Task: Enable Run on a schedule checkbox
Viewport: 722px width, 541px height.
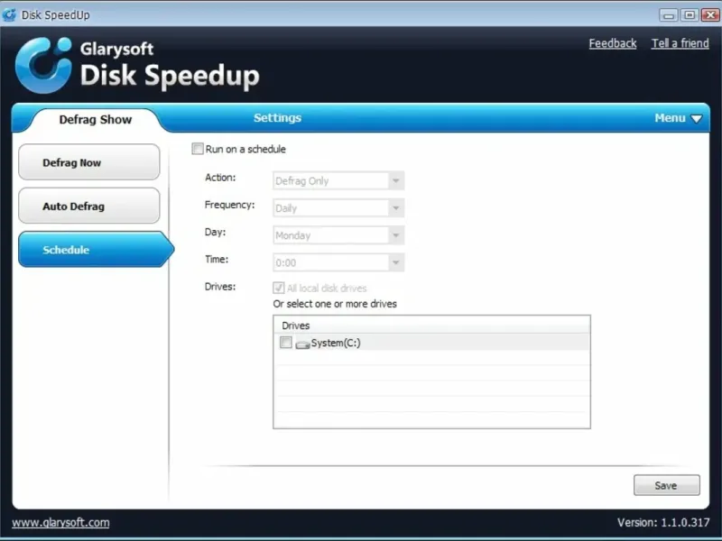Action: tap(198, 149)
